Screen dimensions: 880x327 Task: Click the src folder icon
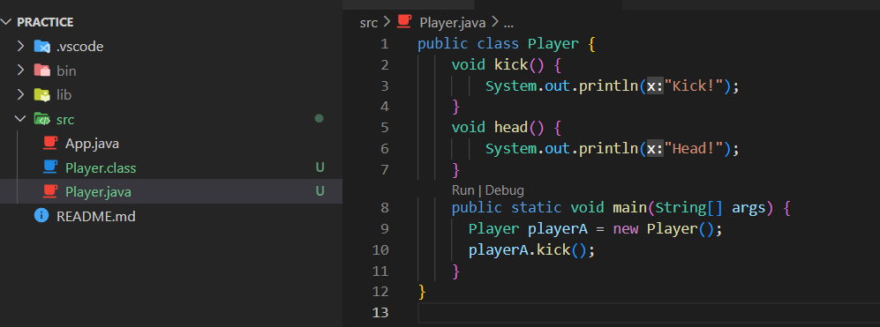click(x=42, y=119)
